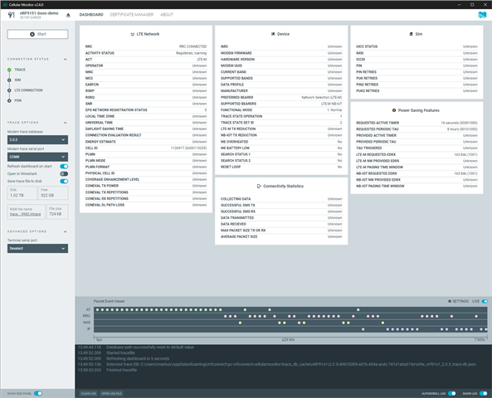
Task: Click the eject device icon next to nRF9151
Action: [68, 15]
